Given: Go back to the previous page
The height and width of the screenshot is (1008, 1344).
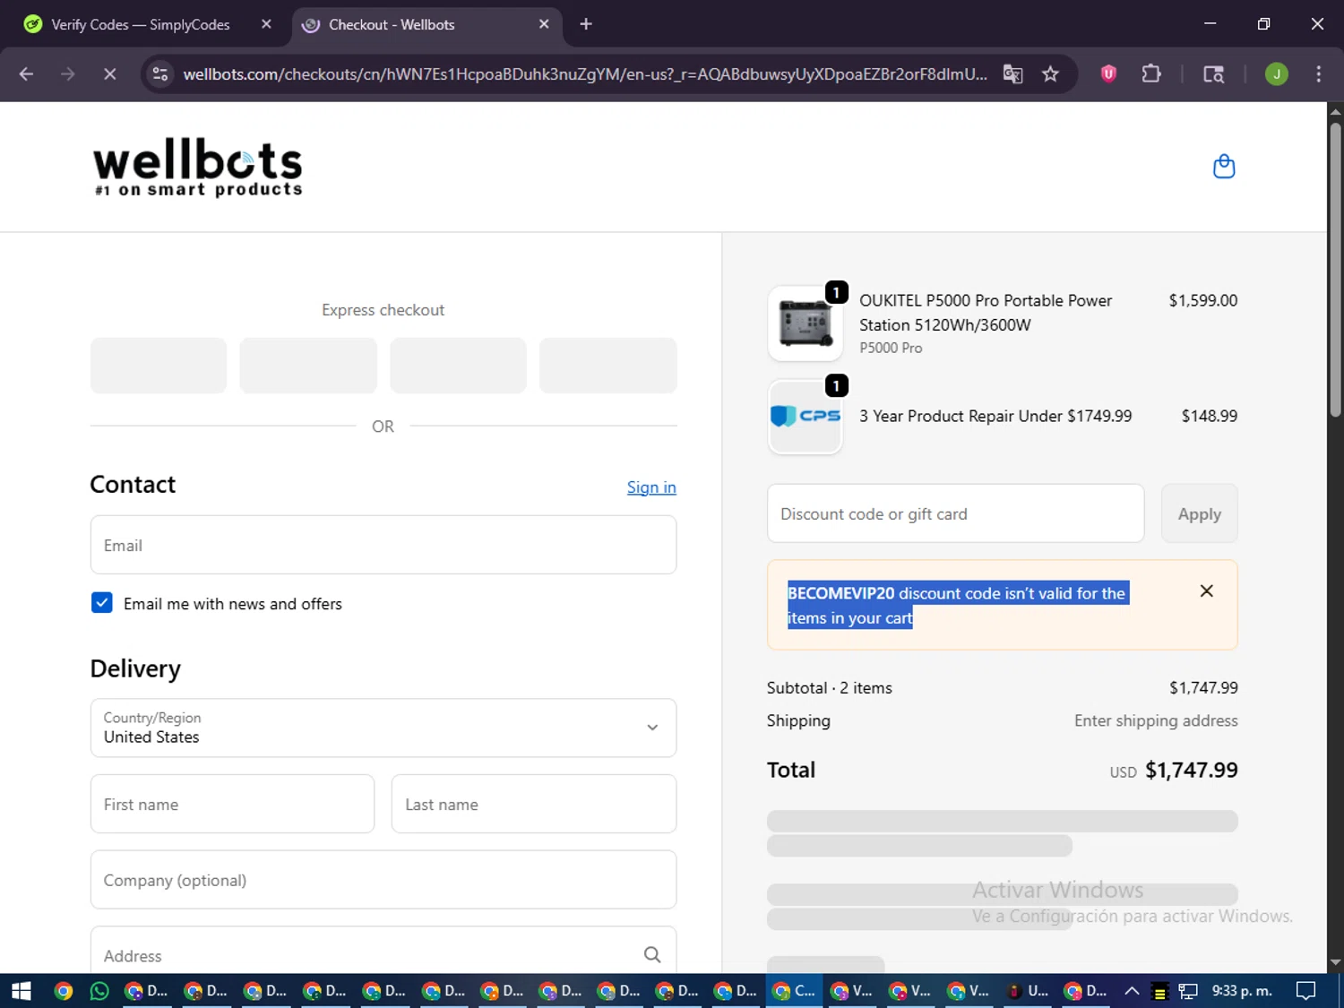Looking at the screenshot, I should pyautogui.click(x=26, y=74).
